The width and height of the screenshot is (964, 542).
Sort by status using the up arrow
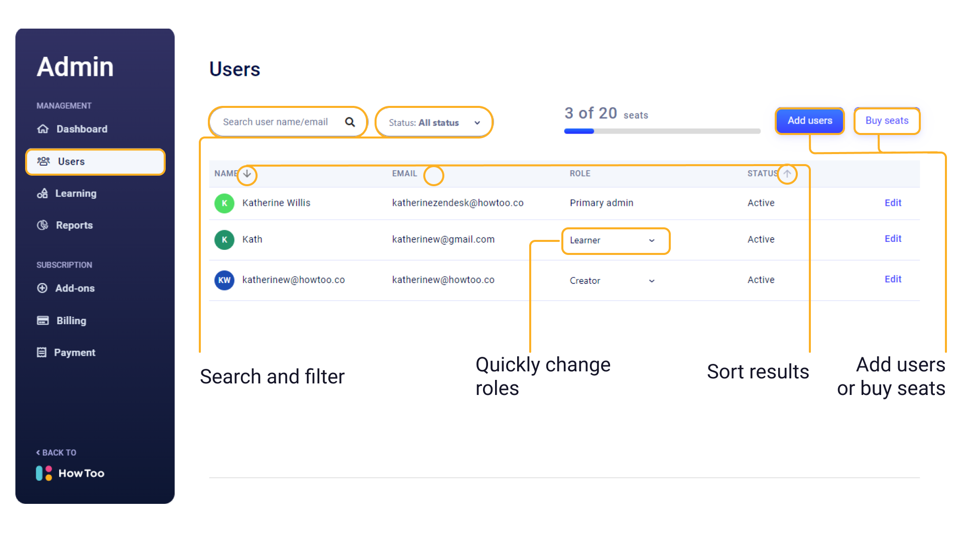pos(787,174)
